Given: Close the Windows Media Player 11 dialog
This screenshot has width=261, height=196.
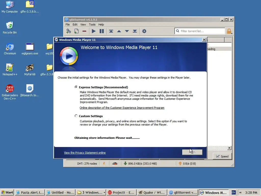Looking at the screenshot, I should pyautogui.click(x=204, y=40).
